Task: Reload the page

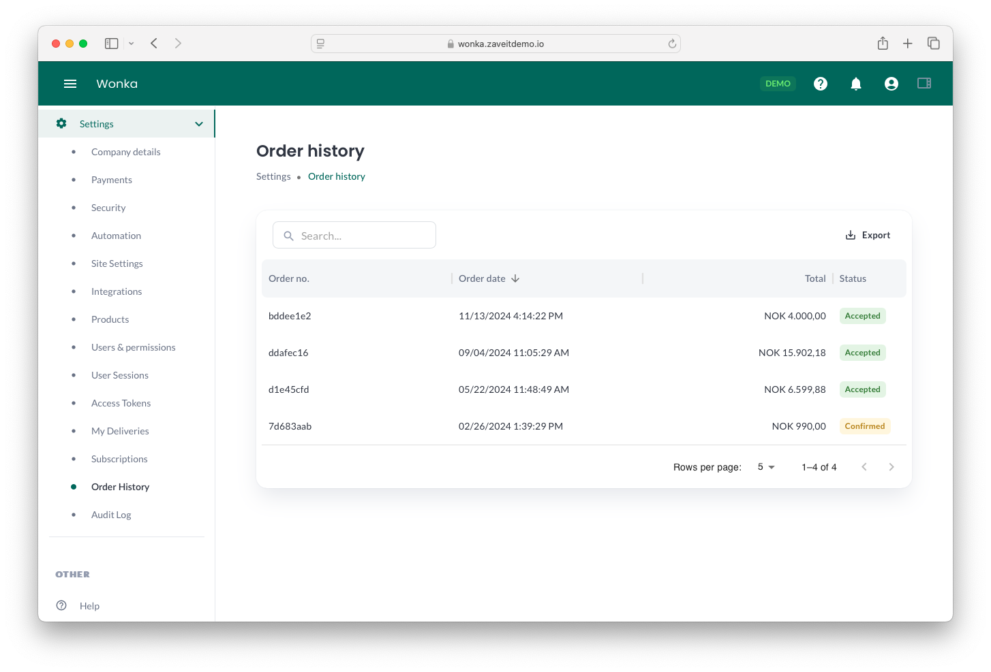Action: (x=672, y=44)
